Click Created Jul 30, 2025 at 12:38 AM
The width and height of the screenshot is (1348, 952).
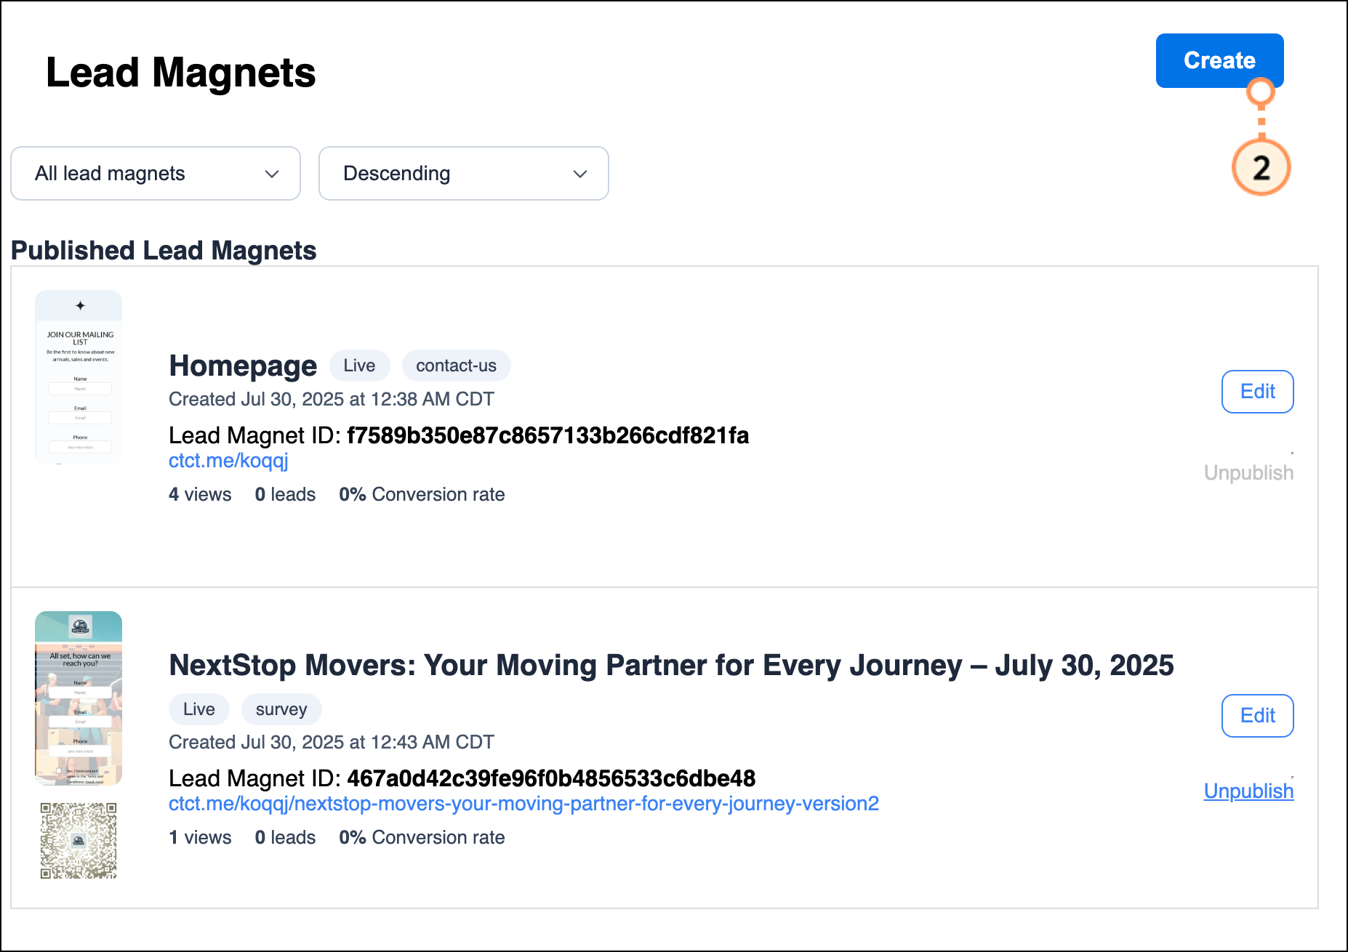(332, 399)
